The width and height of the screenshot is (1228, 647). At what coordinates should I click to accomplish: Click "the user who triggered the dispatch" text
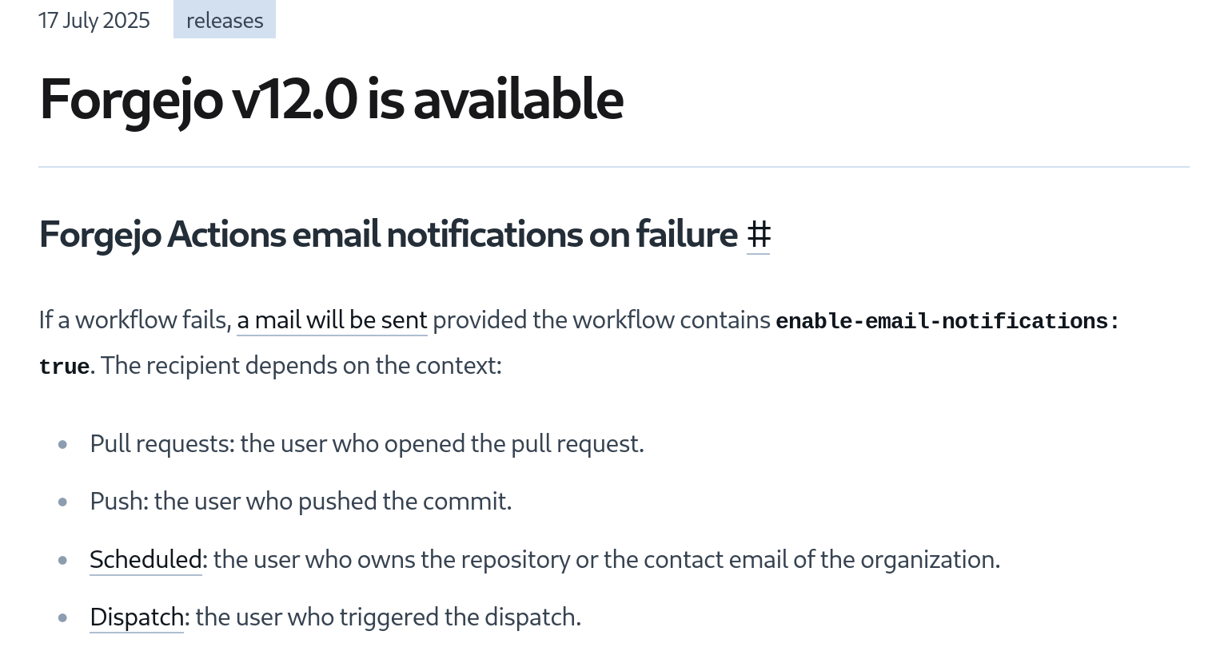click(x=388, y=617)
